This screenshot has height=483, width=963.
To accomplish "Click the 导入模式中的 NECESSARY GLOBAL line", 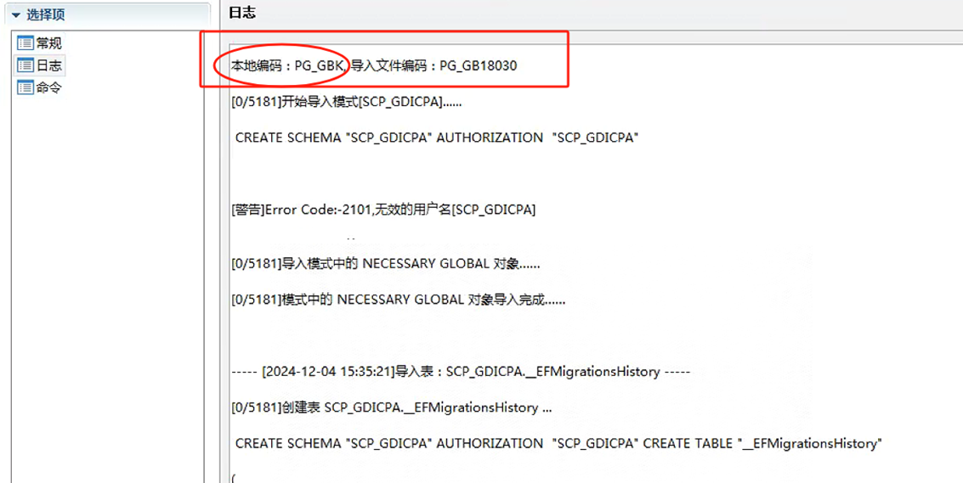I will (385, 264).
